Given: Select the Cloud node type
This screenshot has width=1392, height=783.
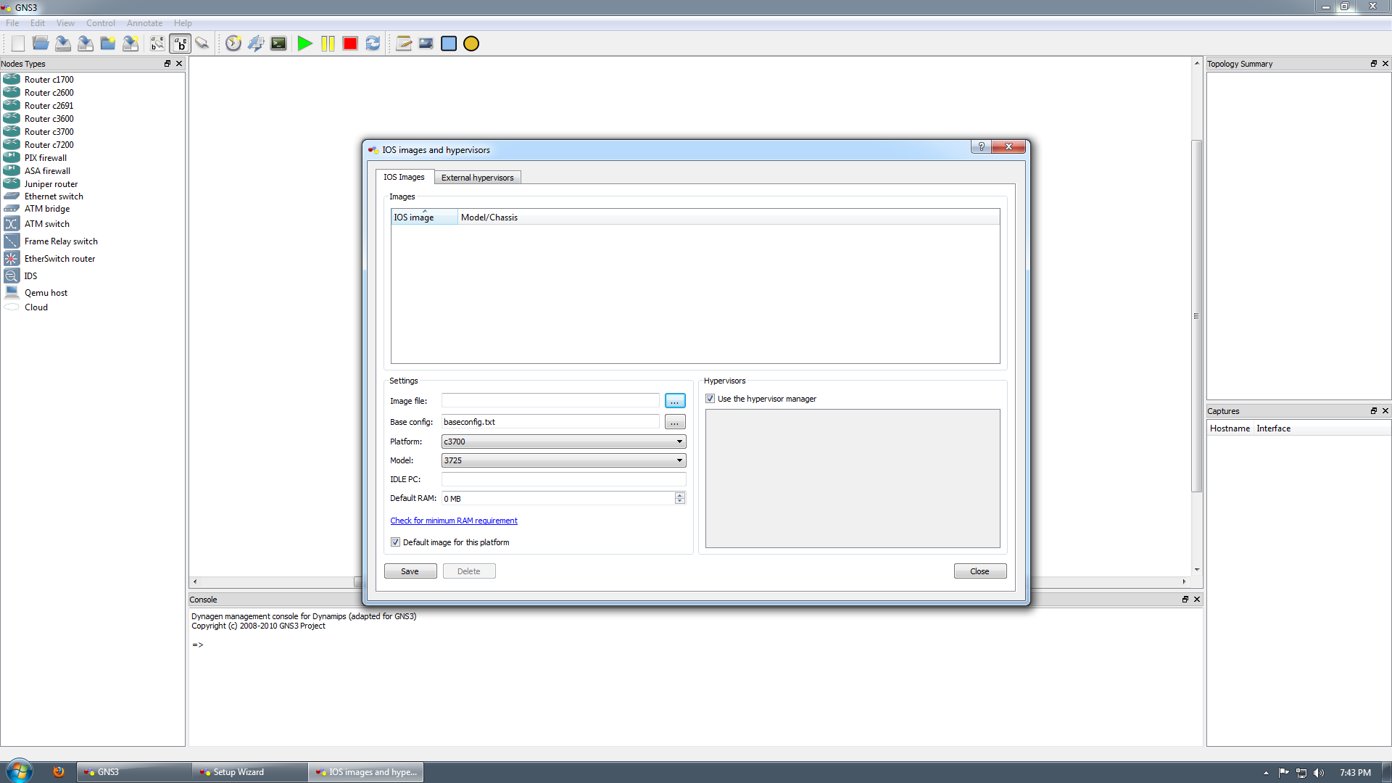Looking at the screenshot, I should point(36,307).
